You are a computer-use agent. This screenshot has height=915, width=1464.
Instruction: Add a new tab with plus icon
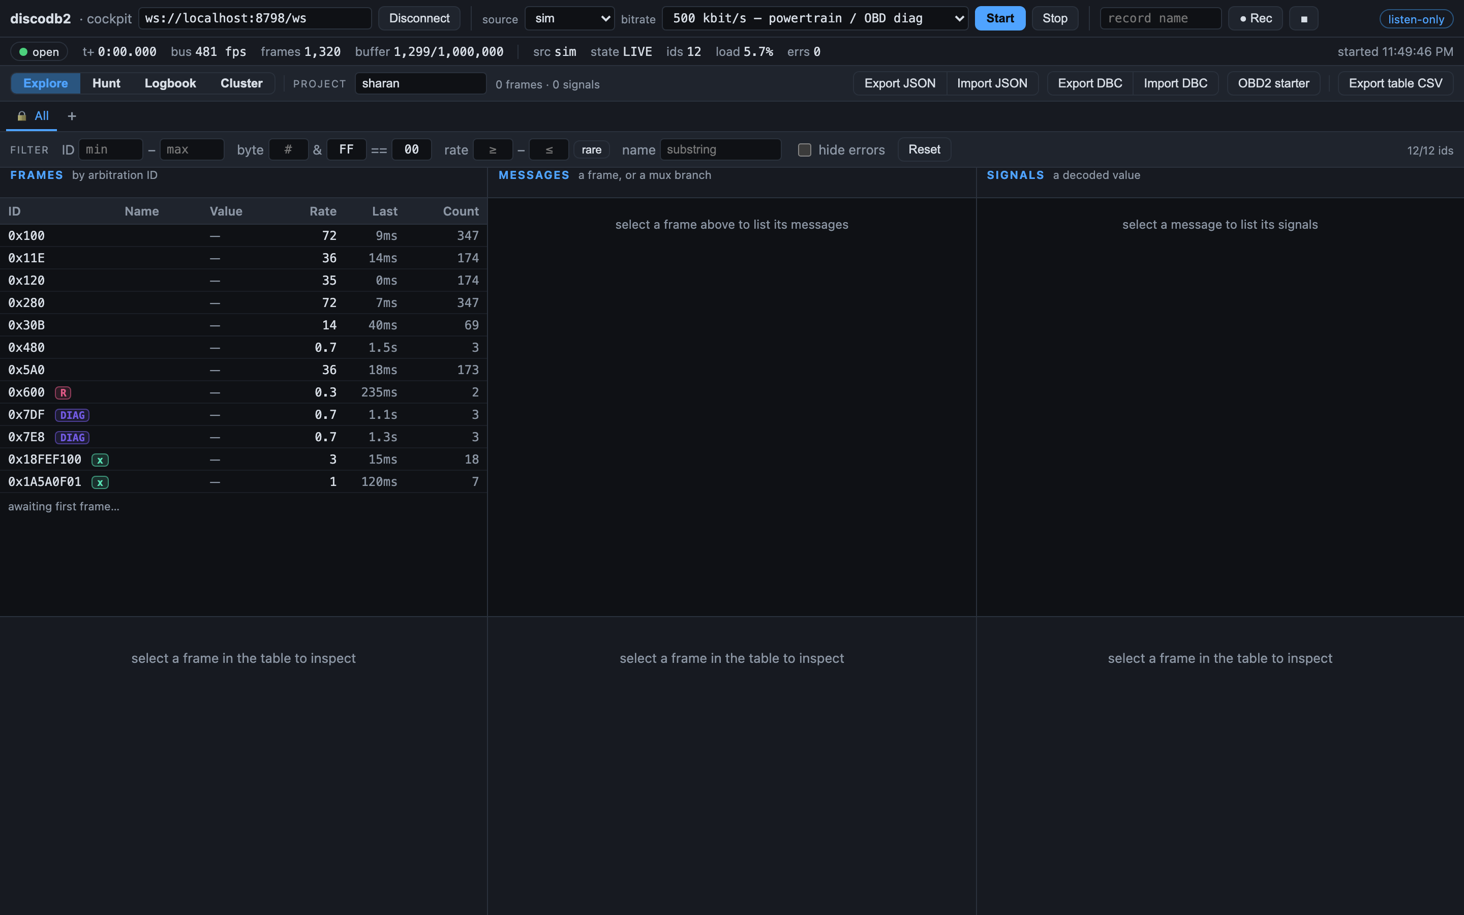coord(71,116)
